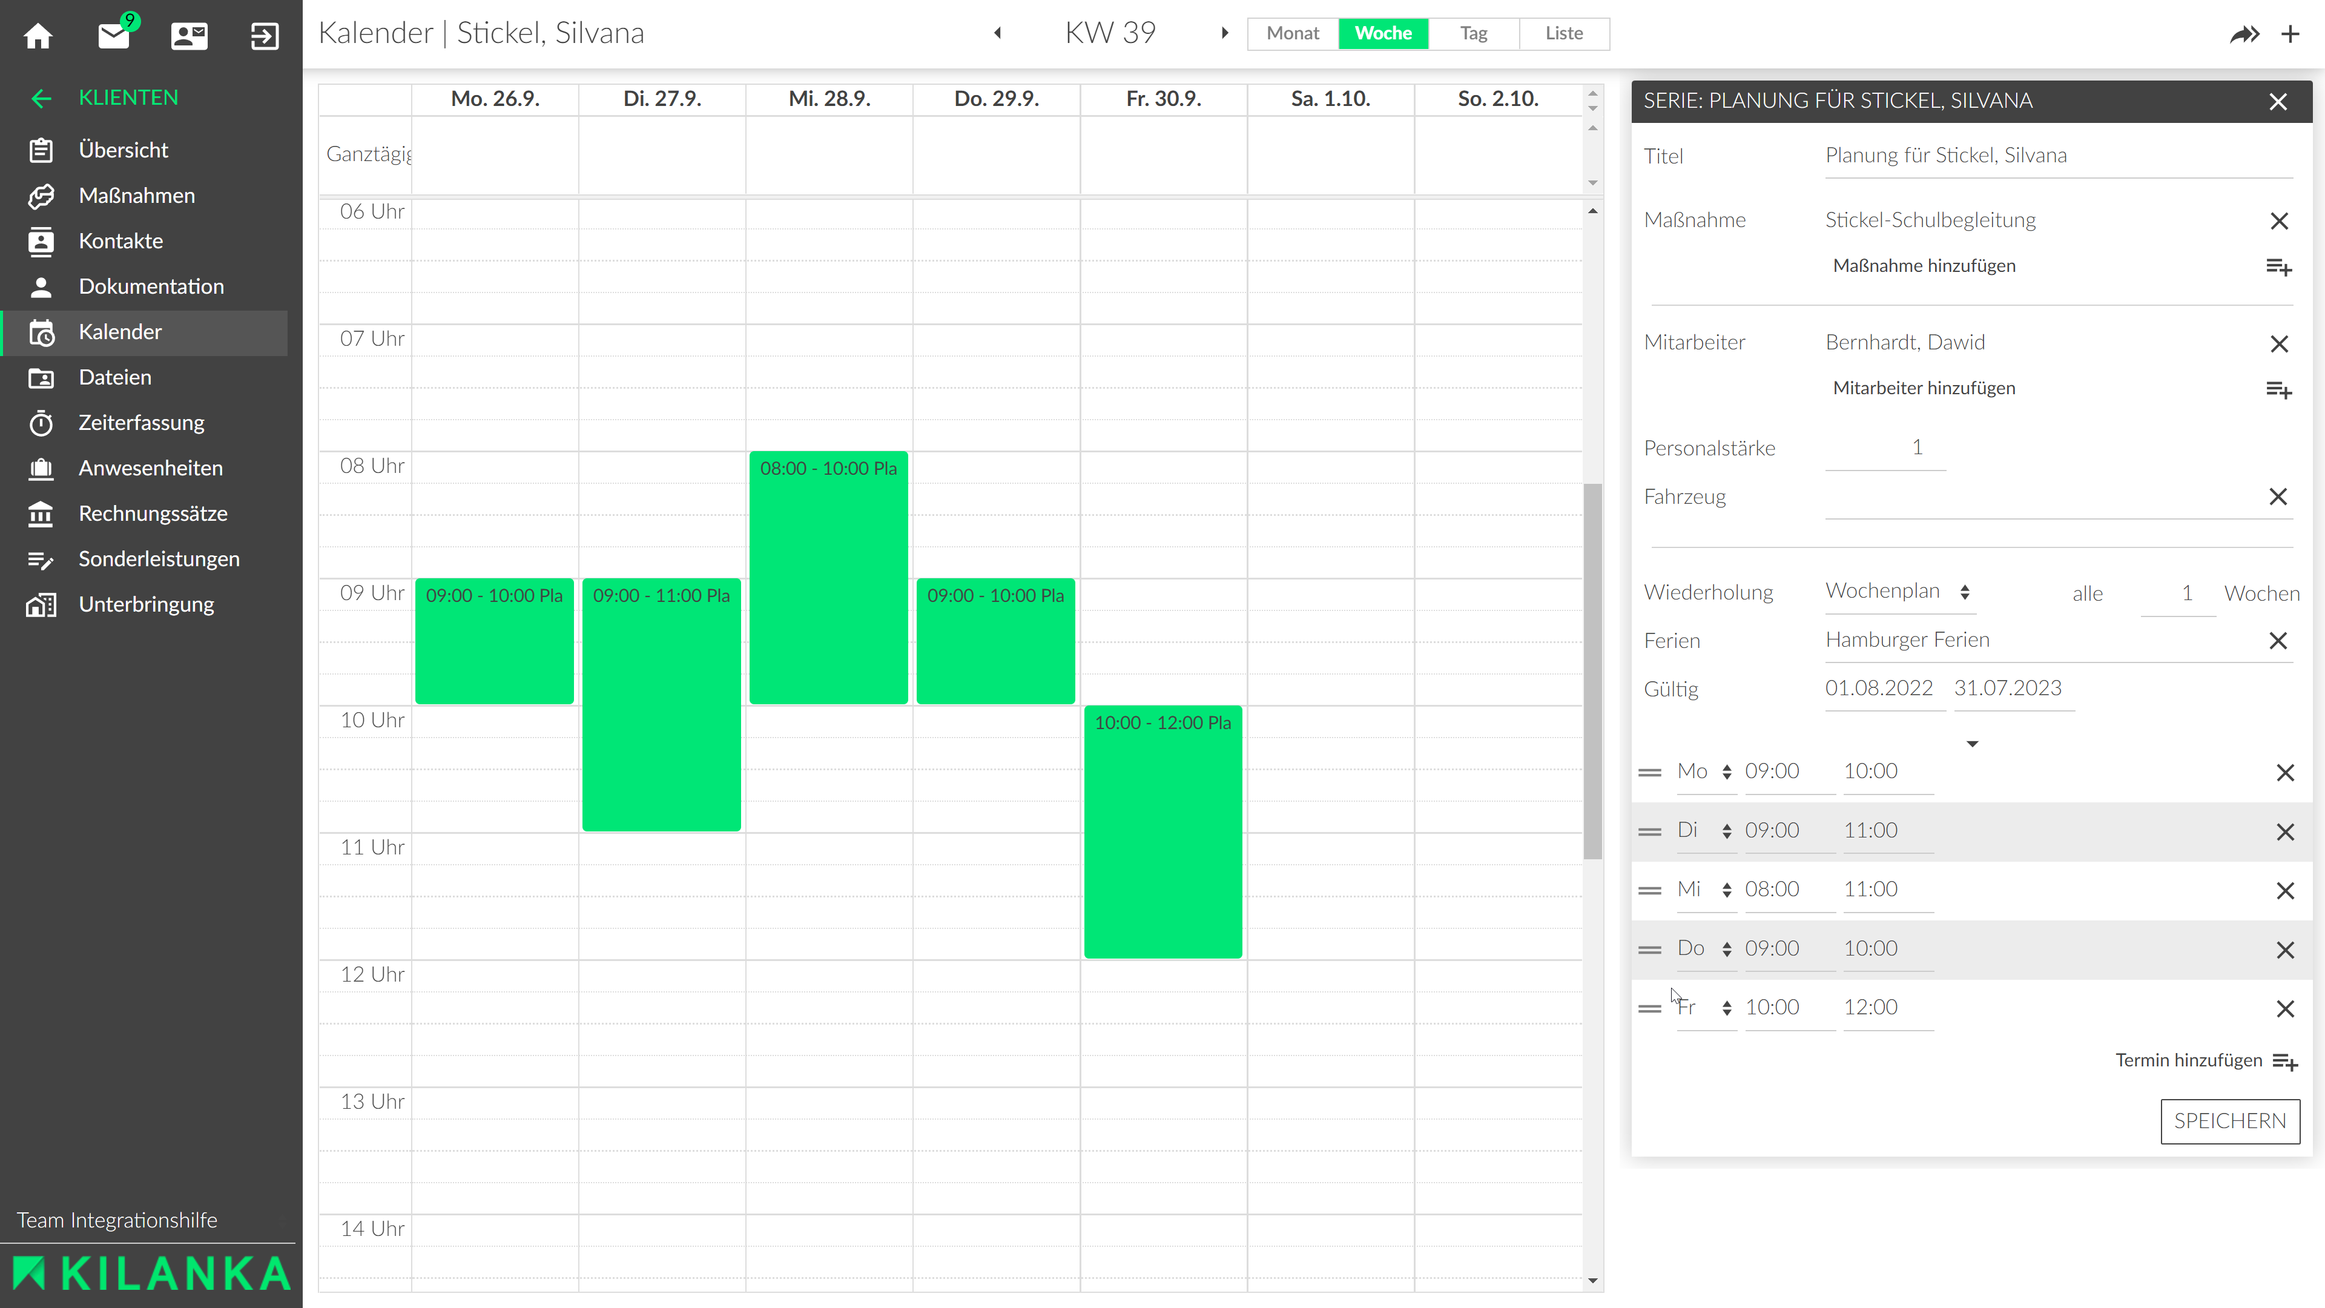Delete the Mi 08:00 appointment row
The image size is (2325, 1308).
tap(2284, 891)
